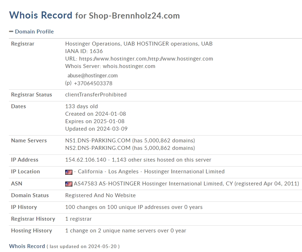Click the 'Registrar History' row label

[33, 219]
